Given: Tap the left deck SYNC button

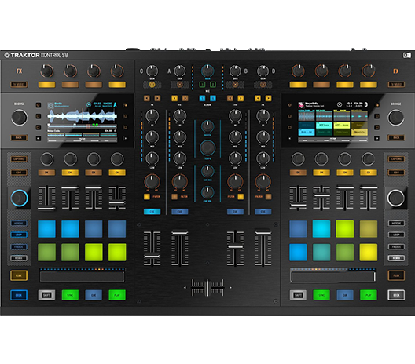Looking at the screenshot, I should pyautogui.click(x=70, y=295).
